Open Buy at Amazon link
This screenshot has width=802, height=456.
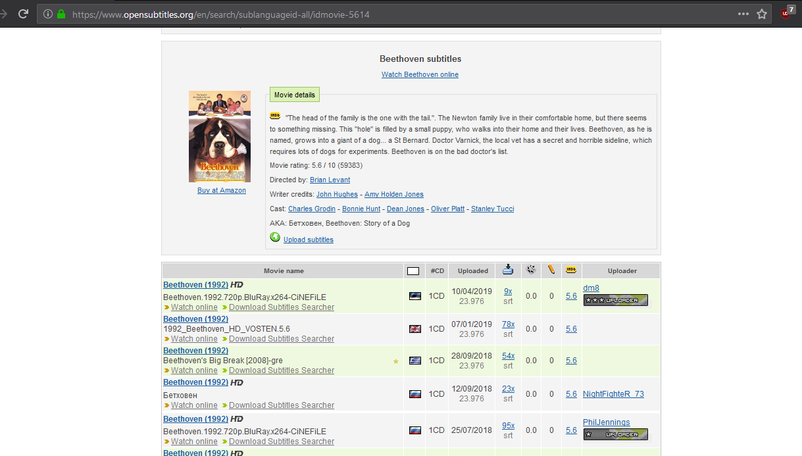(222, 190)
